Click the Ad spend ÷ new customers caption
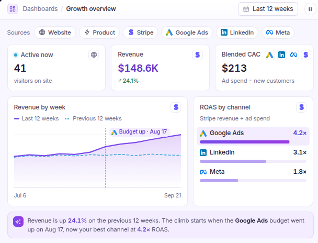Screen dimensions: 318x243 coord(258,81)
